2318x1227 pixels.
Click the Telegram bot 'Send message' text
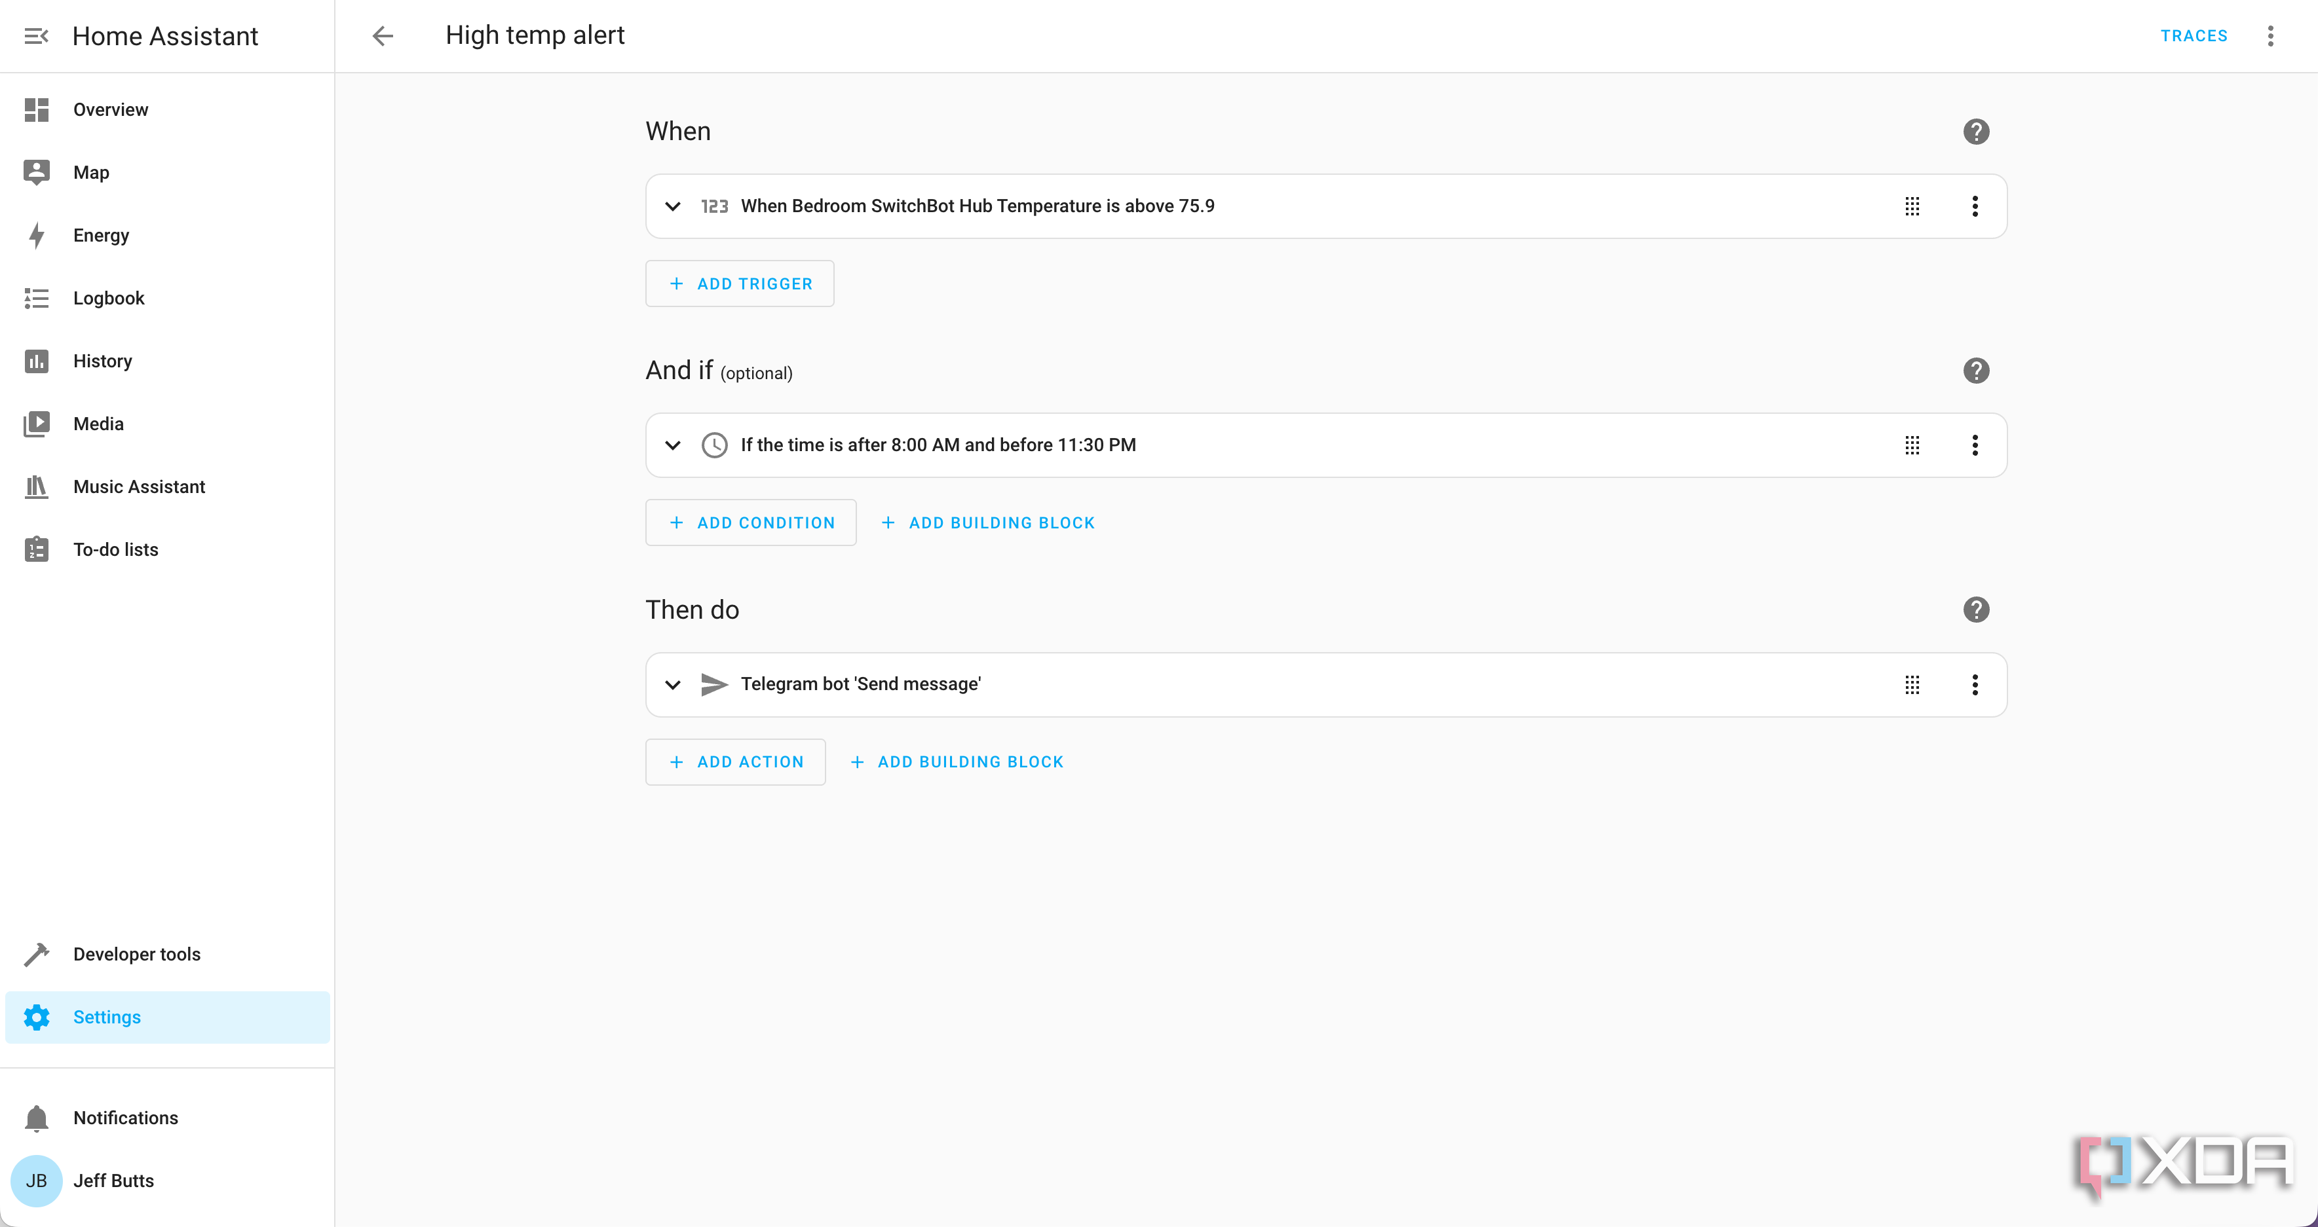(860, 685)
